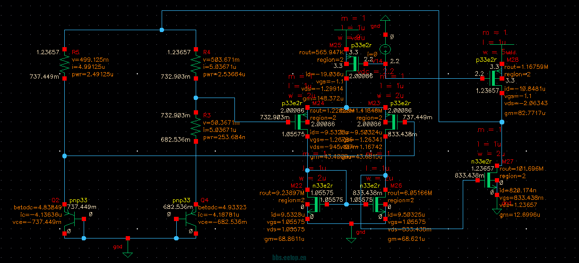Click the v=503.671m annotation on R4
This screenshot has height=263, width=579.
(x=221, y=60)
